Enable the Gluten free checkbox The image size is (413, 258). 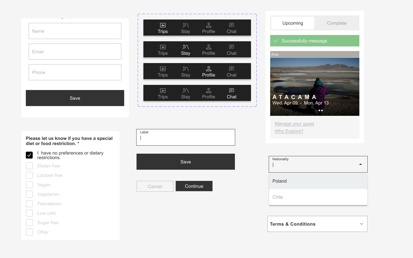click(29, 166)
